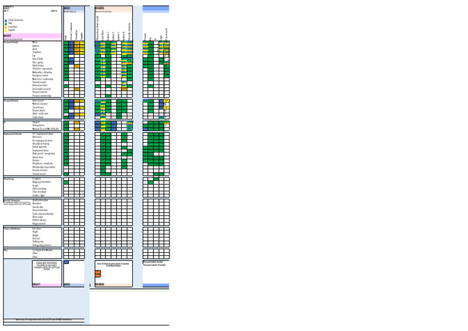Click the Driving licence row label

click(x=38, y=126)
